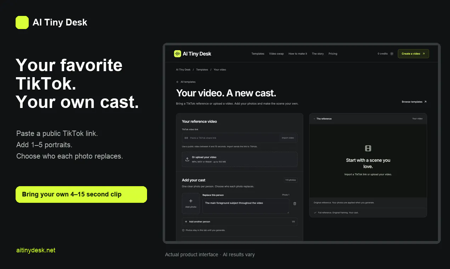Click the Actual product interface caption
This screenshot has height=269, width=450.
point(210,254)
